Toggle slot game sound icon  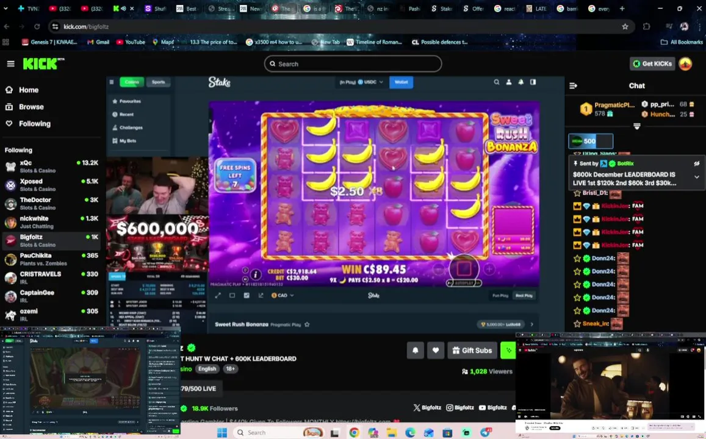(245, 279)
